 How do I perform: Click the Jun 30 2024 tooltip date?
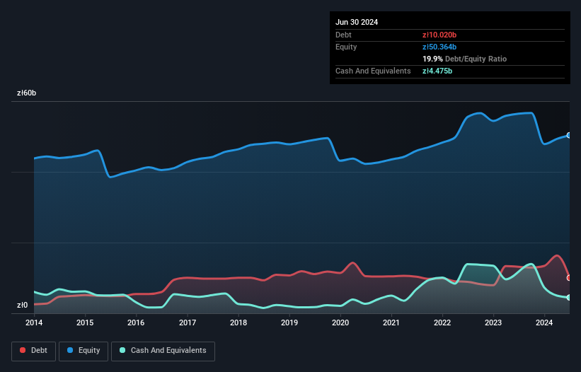[x=357, y=22]
